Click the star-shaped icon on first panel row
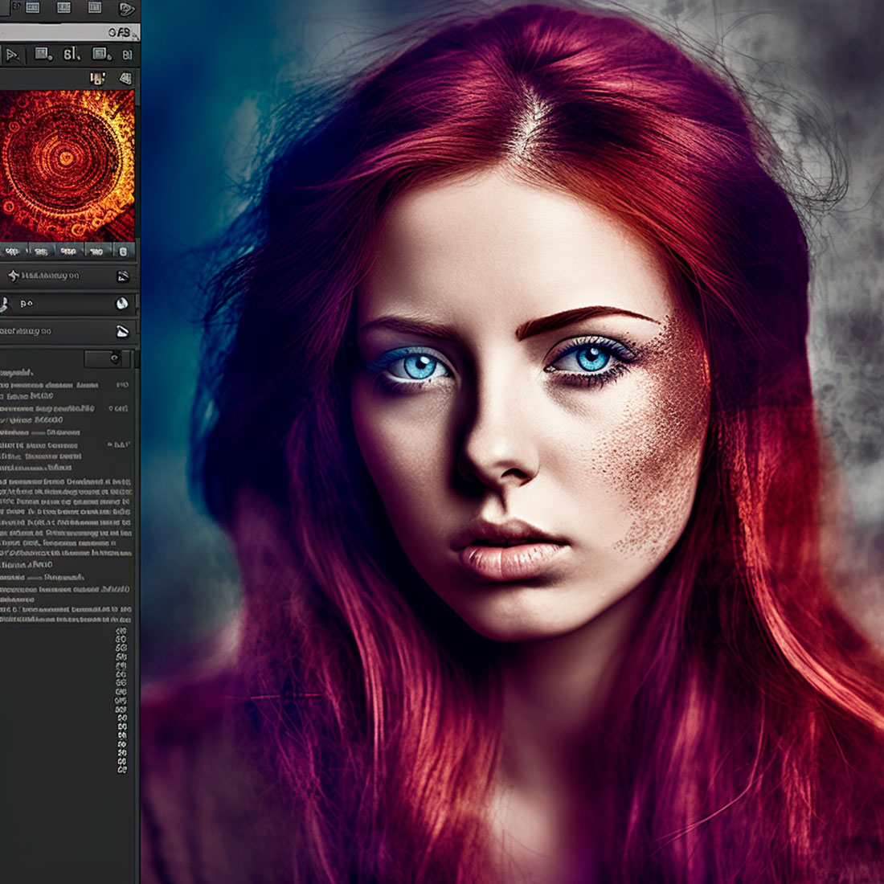Image resolution: width=884 pixels, height=884 pixels. pos(13,276)
